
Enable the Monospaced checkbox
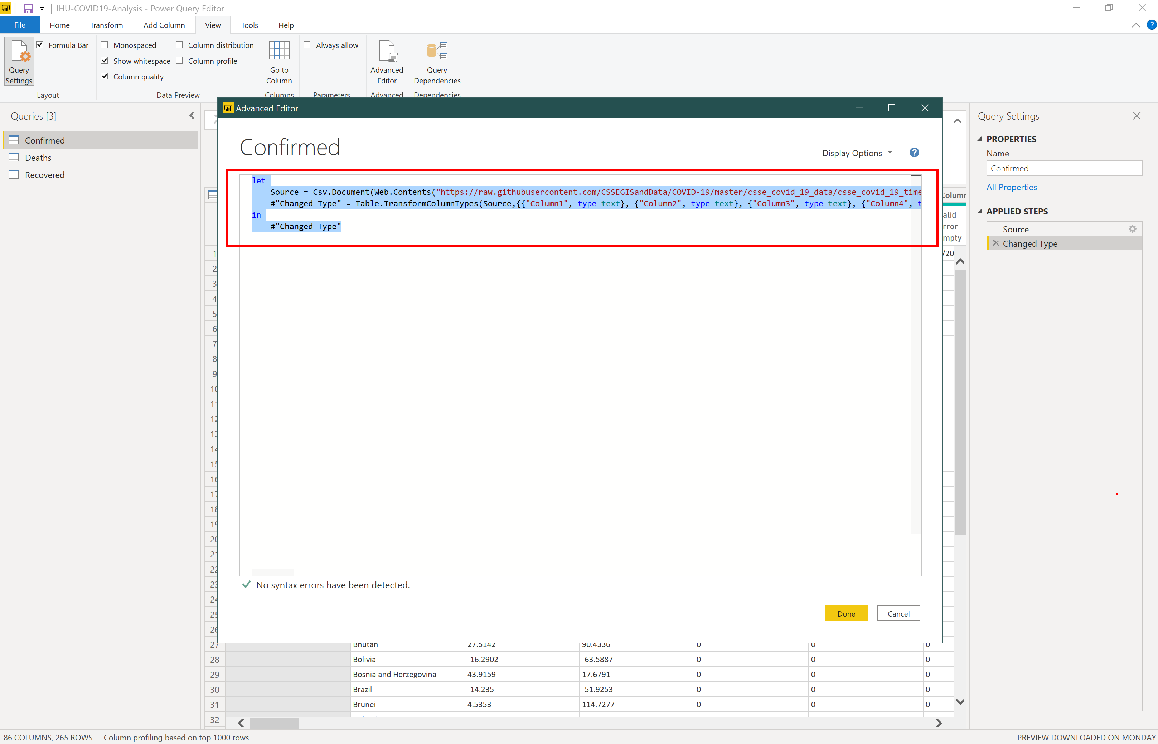pyautogui.click(x=104, y=45)
